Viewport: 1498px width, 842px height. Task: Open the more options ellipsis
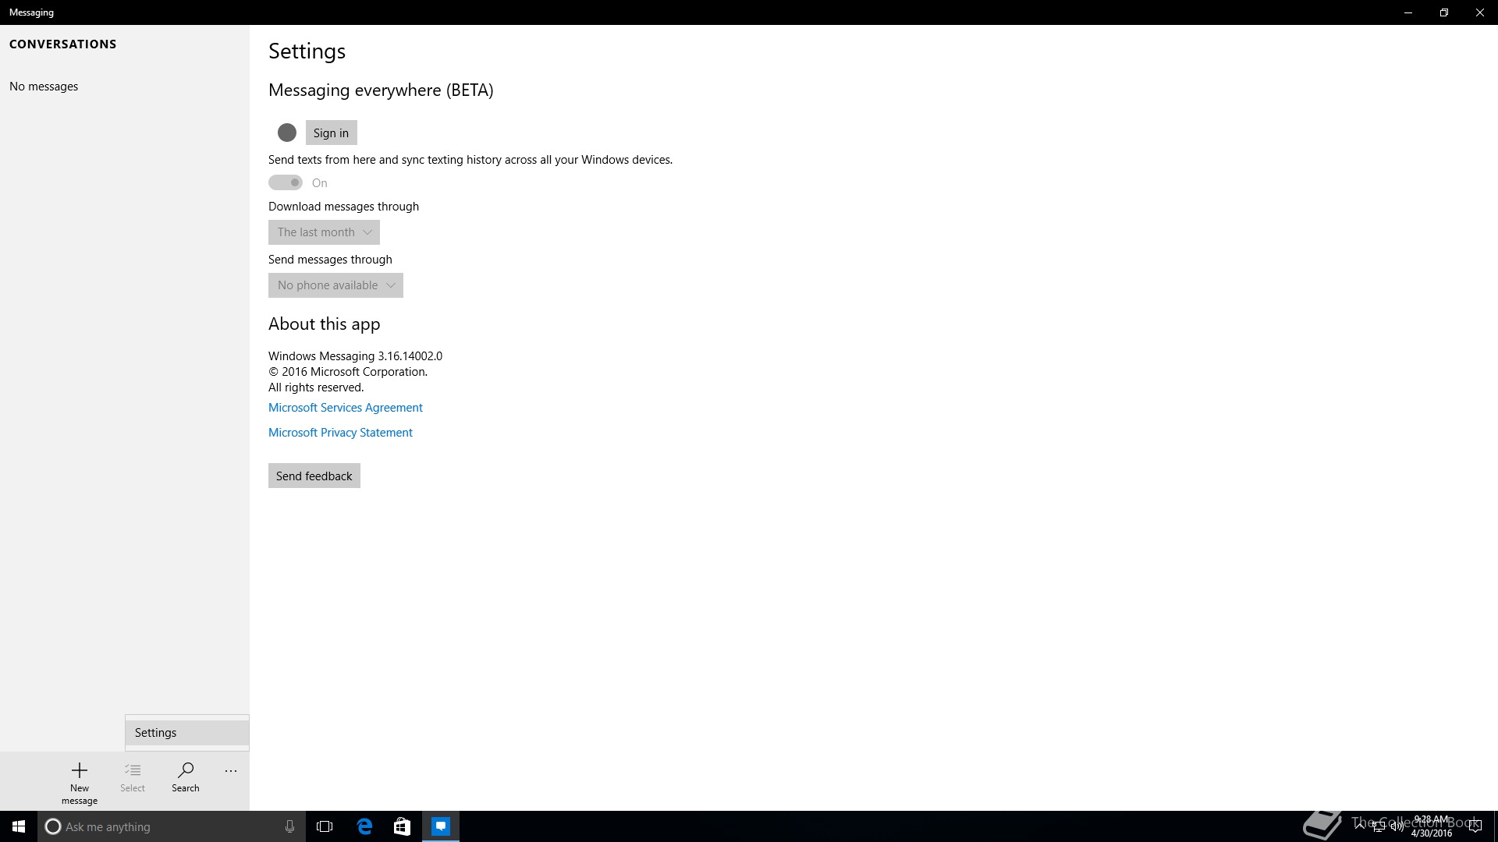pos(231,771)
